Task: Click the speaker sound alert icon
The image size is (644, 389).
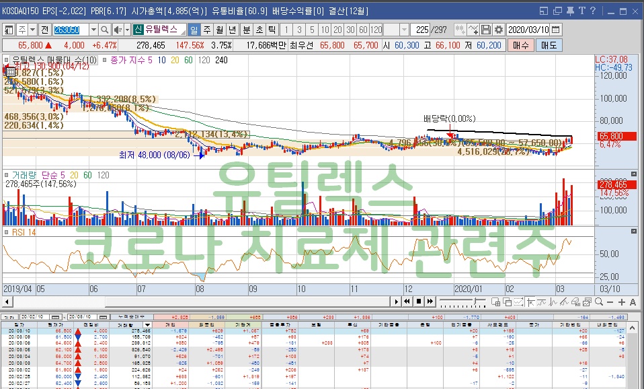Action: (x=118, y=30)
